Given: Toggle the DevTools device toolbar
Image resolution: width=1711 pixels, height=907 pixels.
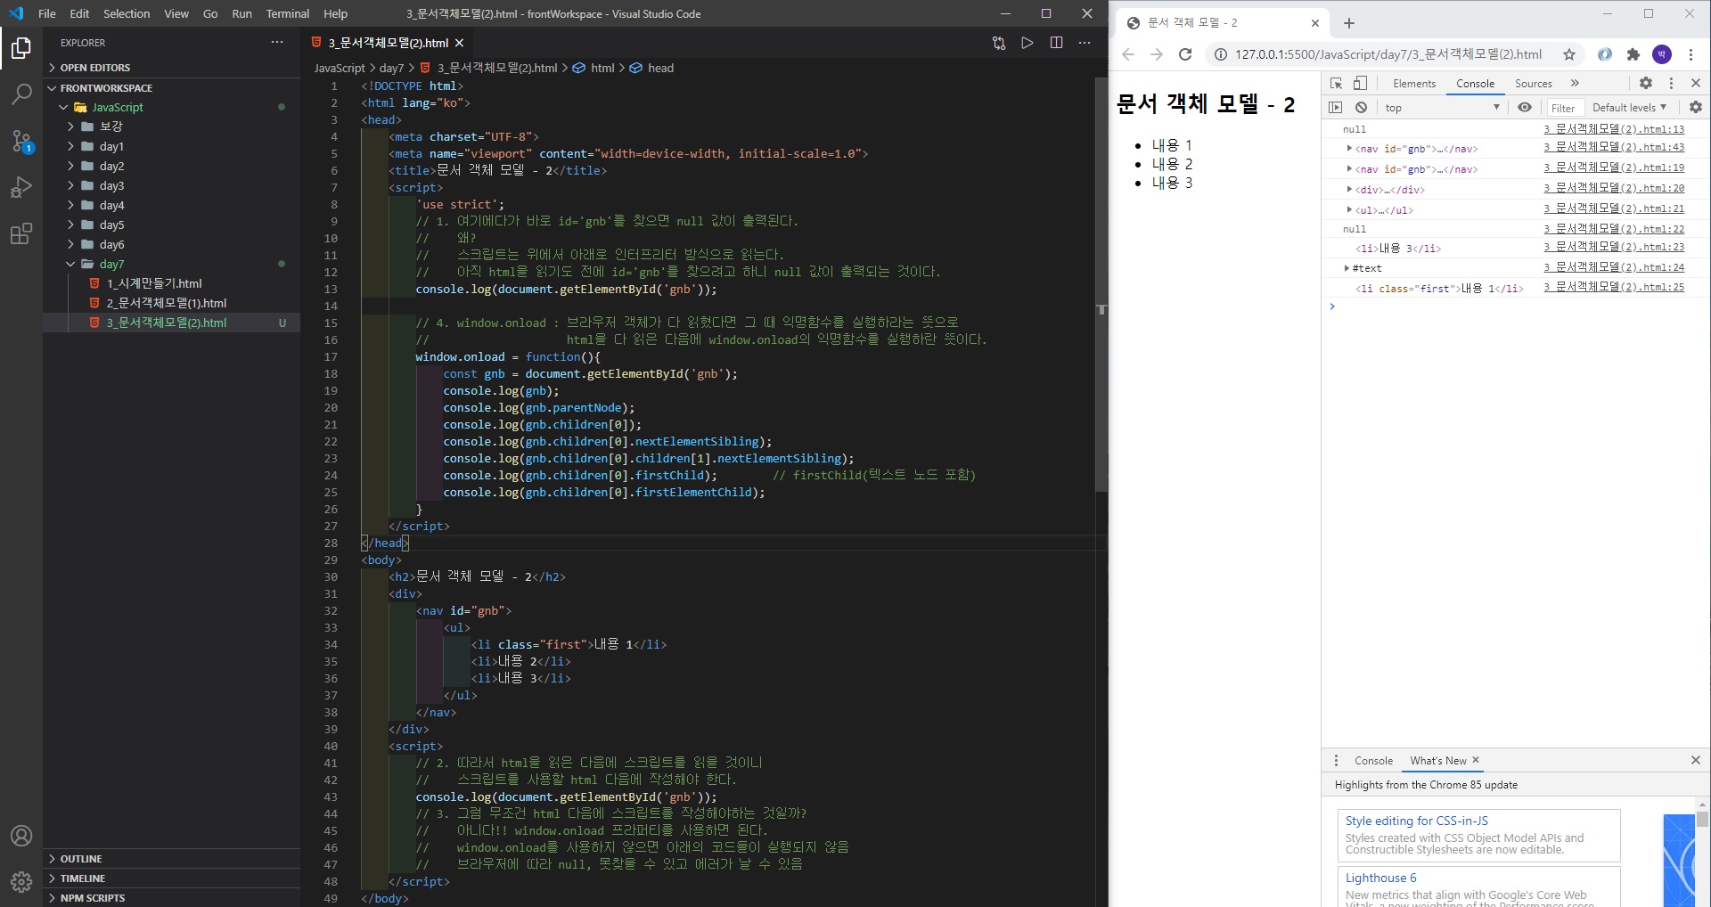Looking at the screenshot, I should [1360, 83].
